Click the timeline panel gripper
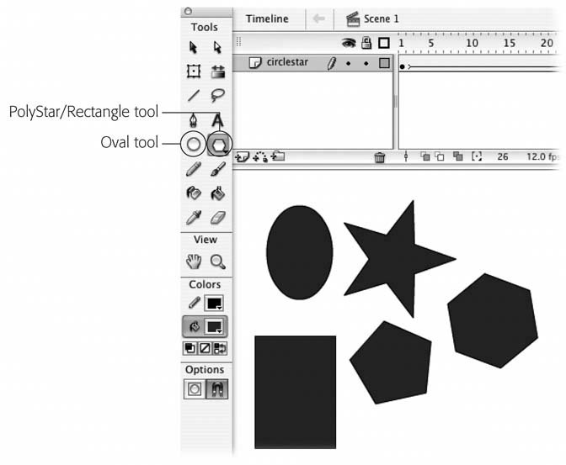566x465 pixels. 238,42
